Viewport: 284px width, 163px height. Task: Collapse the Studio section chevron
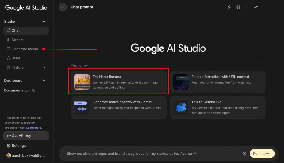[44, 22]
